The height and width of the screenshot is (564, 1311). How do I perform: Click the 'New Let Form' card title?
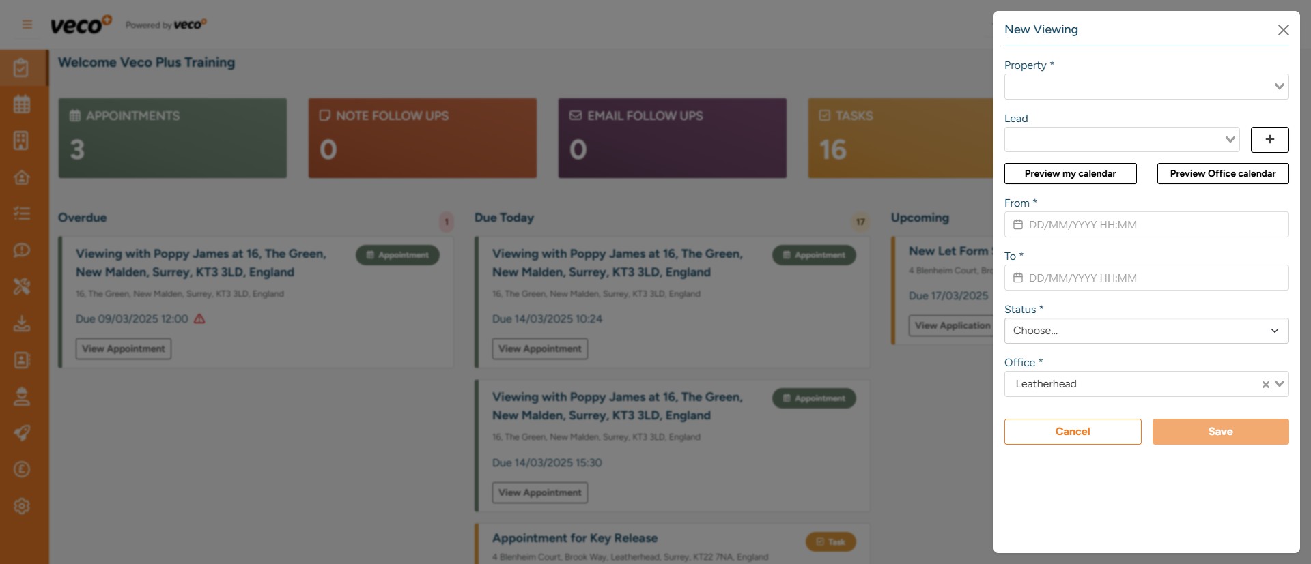pos(950,251)
